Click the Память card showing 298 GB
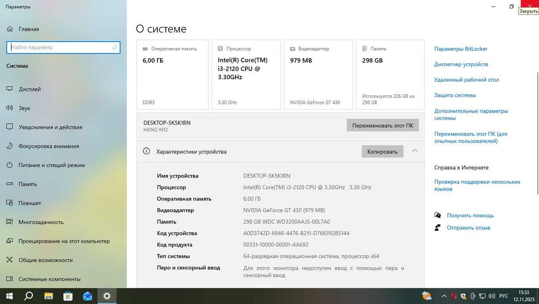 pos(390,75)
